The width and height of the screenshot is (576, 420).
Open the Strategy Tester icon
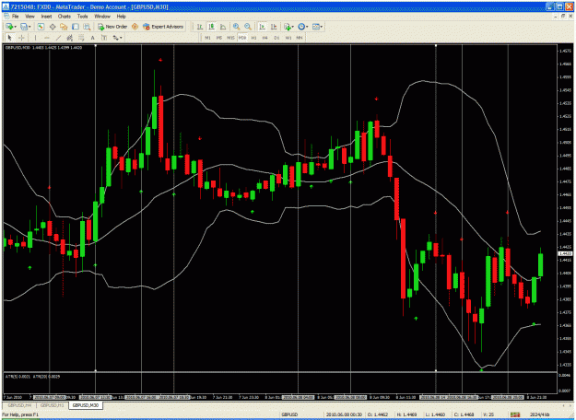(87, 27)
